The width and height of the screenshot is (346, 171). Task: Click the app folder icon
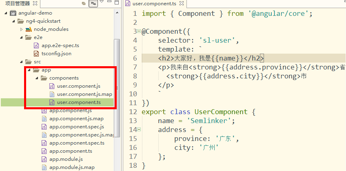[36, 70]
